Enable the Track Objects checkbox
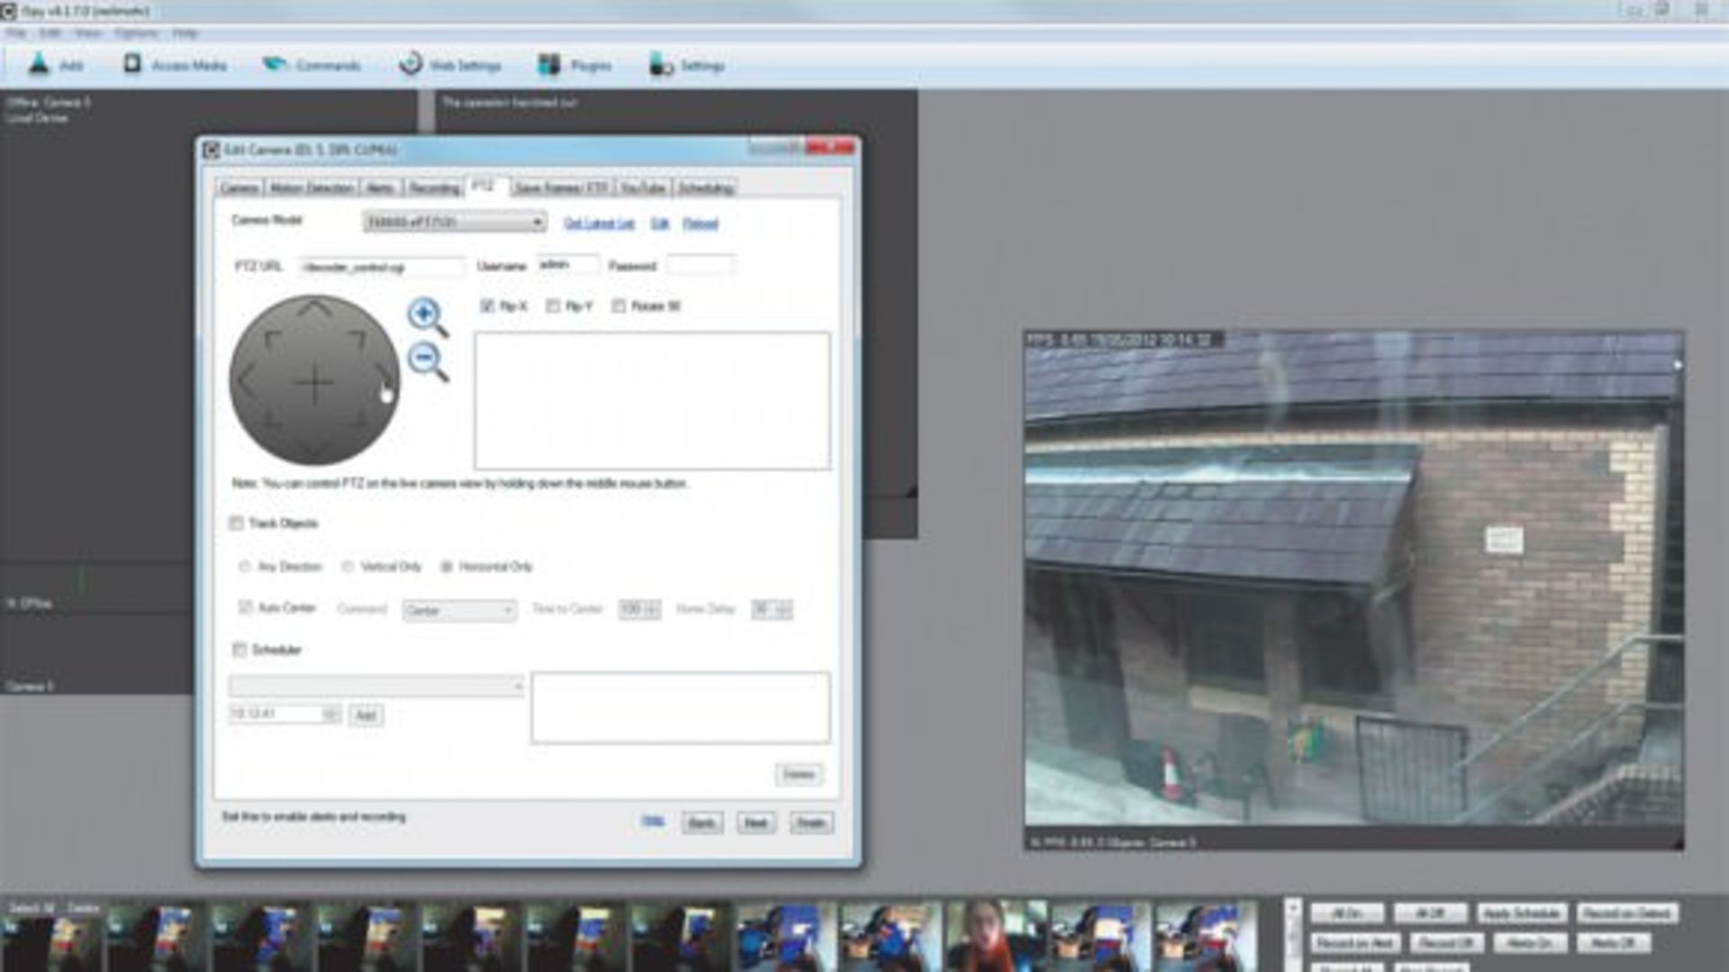Viewport: 1729px width, 972px height. (x=236, y=523)
